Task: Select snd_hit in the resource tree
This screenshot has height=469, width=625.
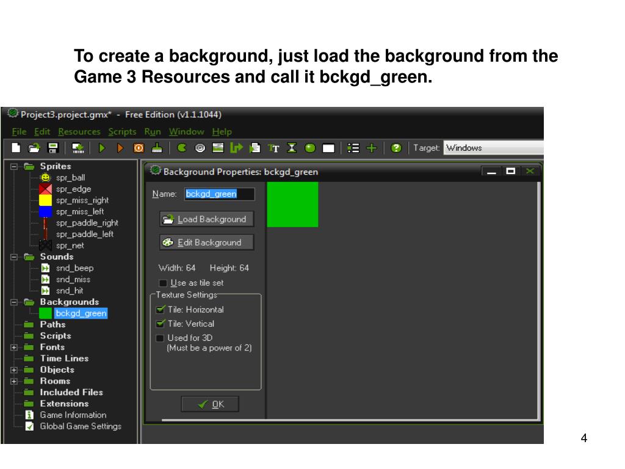Action: [70, 291]
